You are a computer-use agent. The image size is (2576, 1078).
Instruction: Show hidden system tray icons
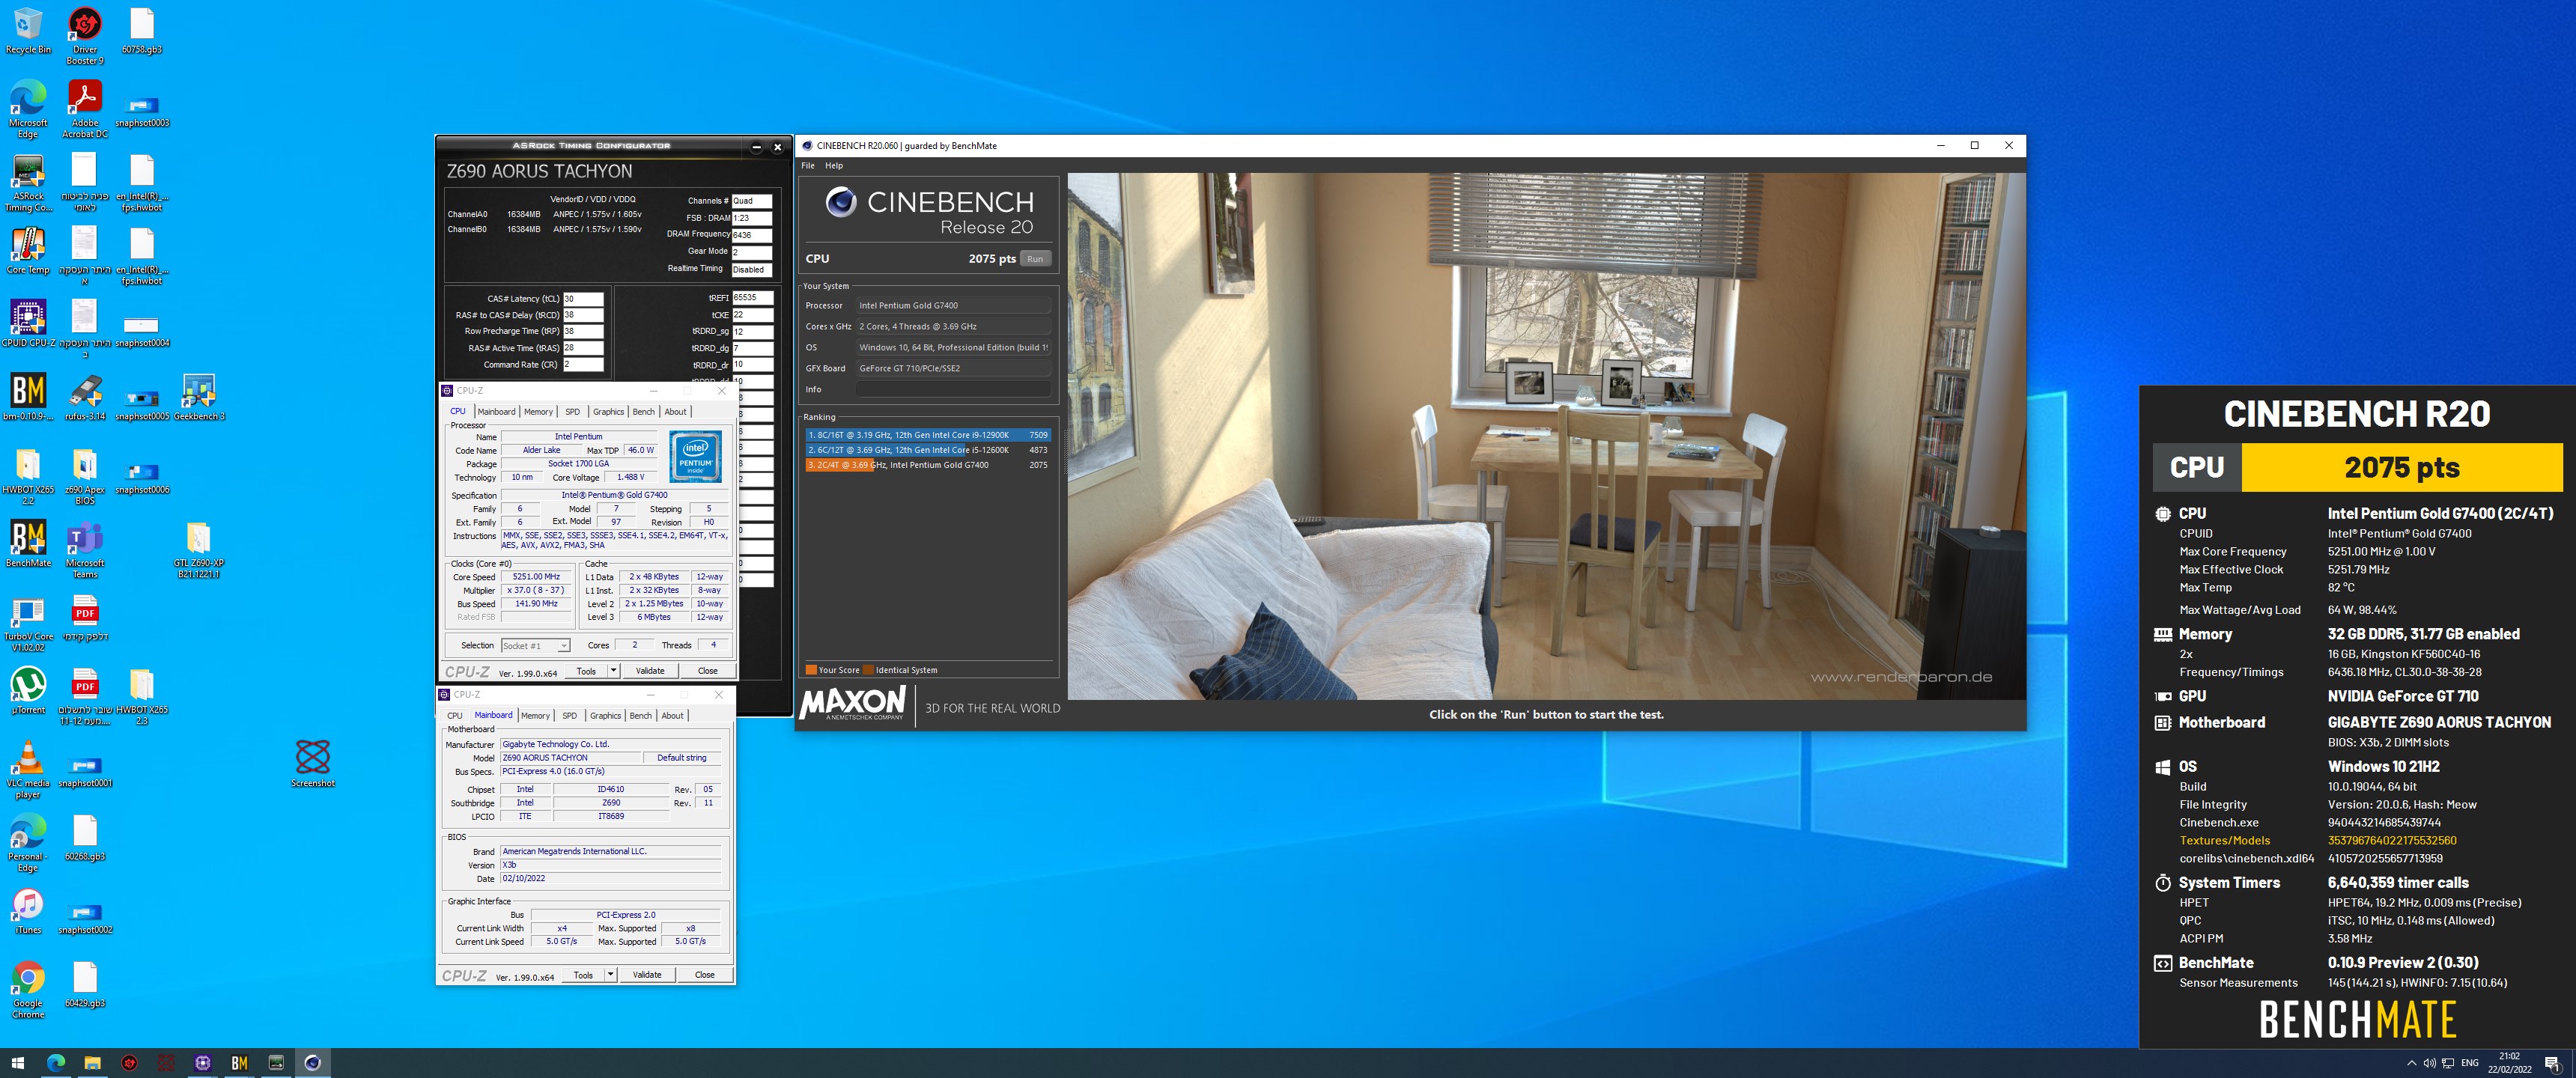click(x=2411, y=1063)
